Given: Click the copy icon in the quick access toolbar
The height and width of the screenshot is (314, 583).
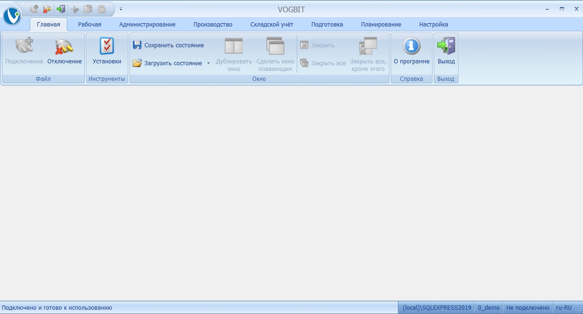Looking at the screenshot, I should (88, 9).
